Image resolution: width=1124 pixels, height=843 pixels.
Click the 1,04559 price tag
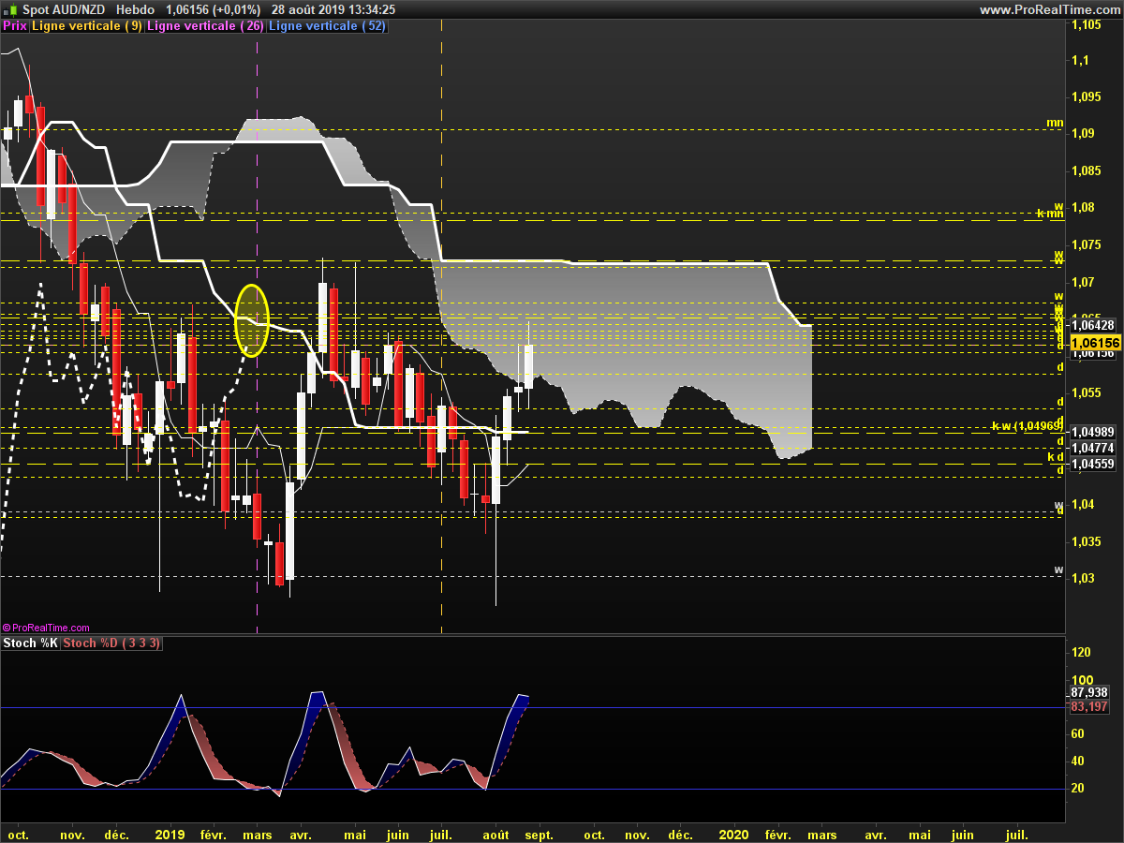pyautogui.click(x=1092, y=464)
